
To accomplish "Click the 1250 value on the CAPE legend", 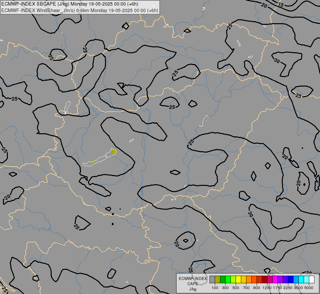I will coord(267,288).
